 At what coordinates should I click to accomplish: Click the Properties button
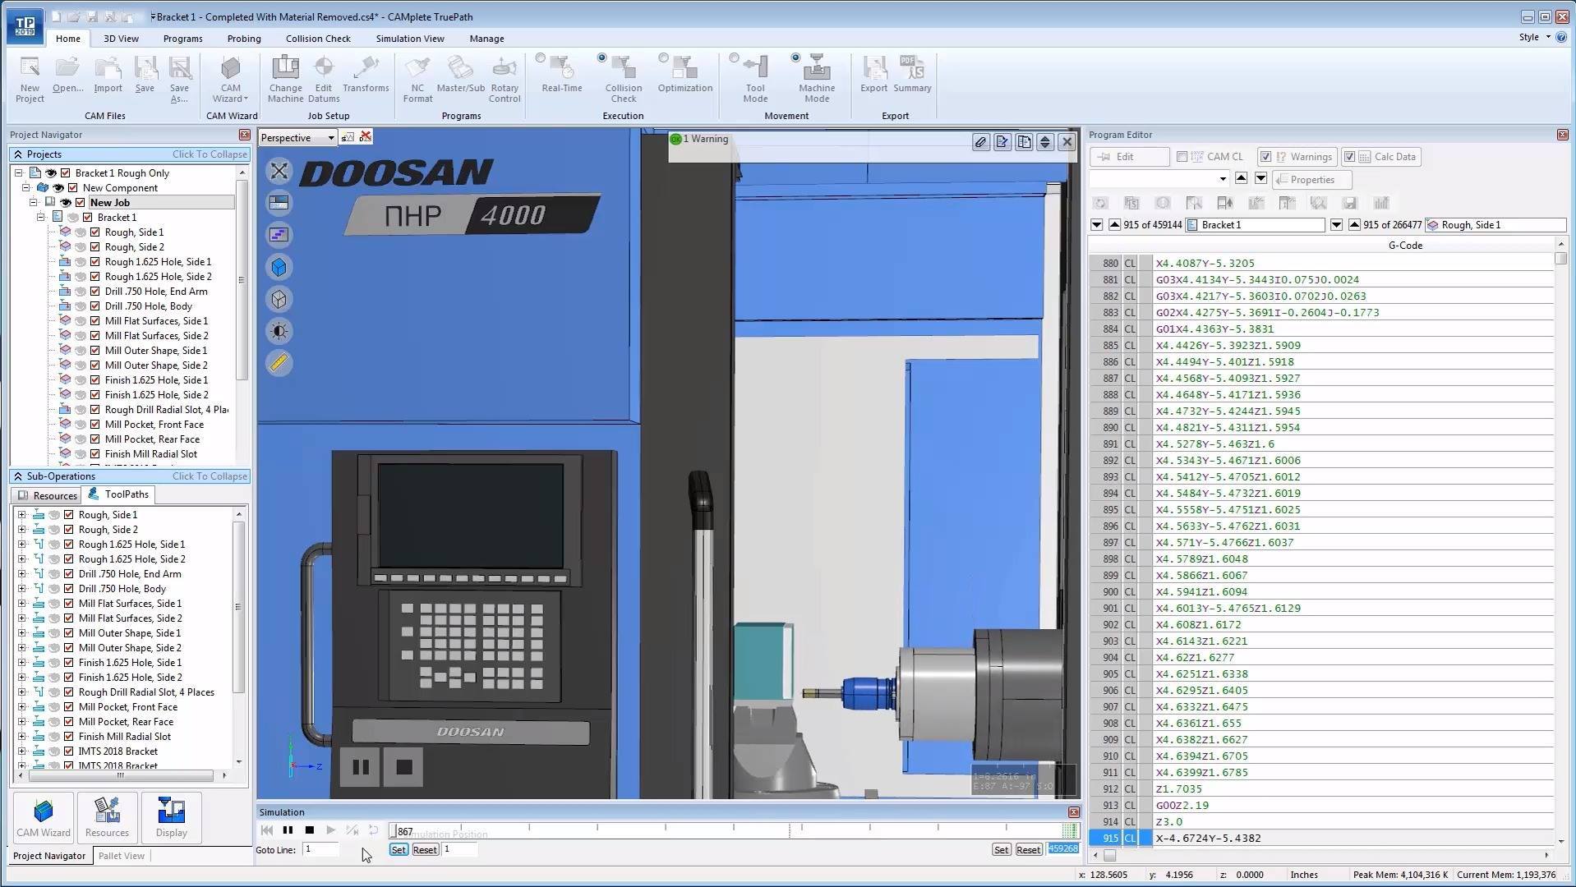click(1311, 180)
